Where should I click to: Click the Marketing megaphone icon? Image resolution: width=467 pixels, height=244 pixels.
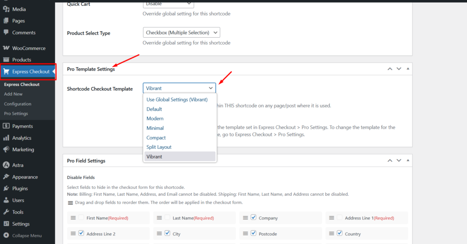pos(6,149)
